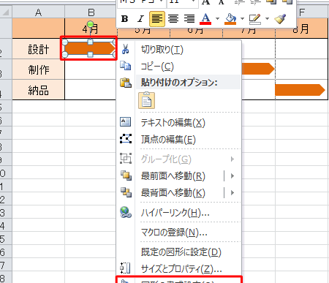This screenshot has width=329, height=283.
Task: Right-align text with the mini toolbar
Action: tap(189, 19)
